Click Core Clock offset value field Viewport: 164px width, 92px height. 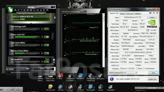[47, 45]
